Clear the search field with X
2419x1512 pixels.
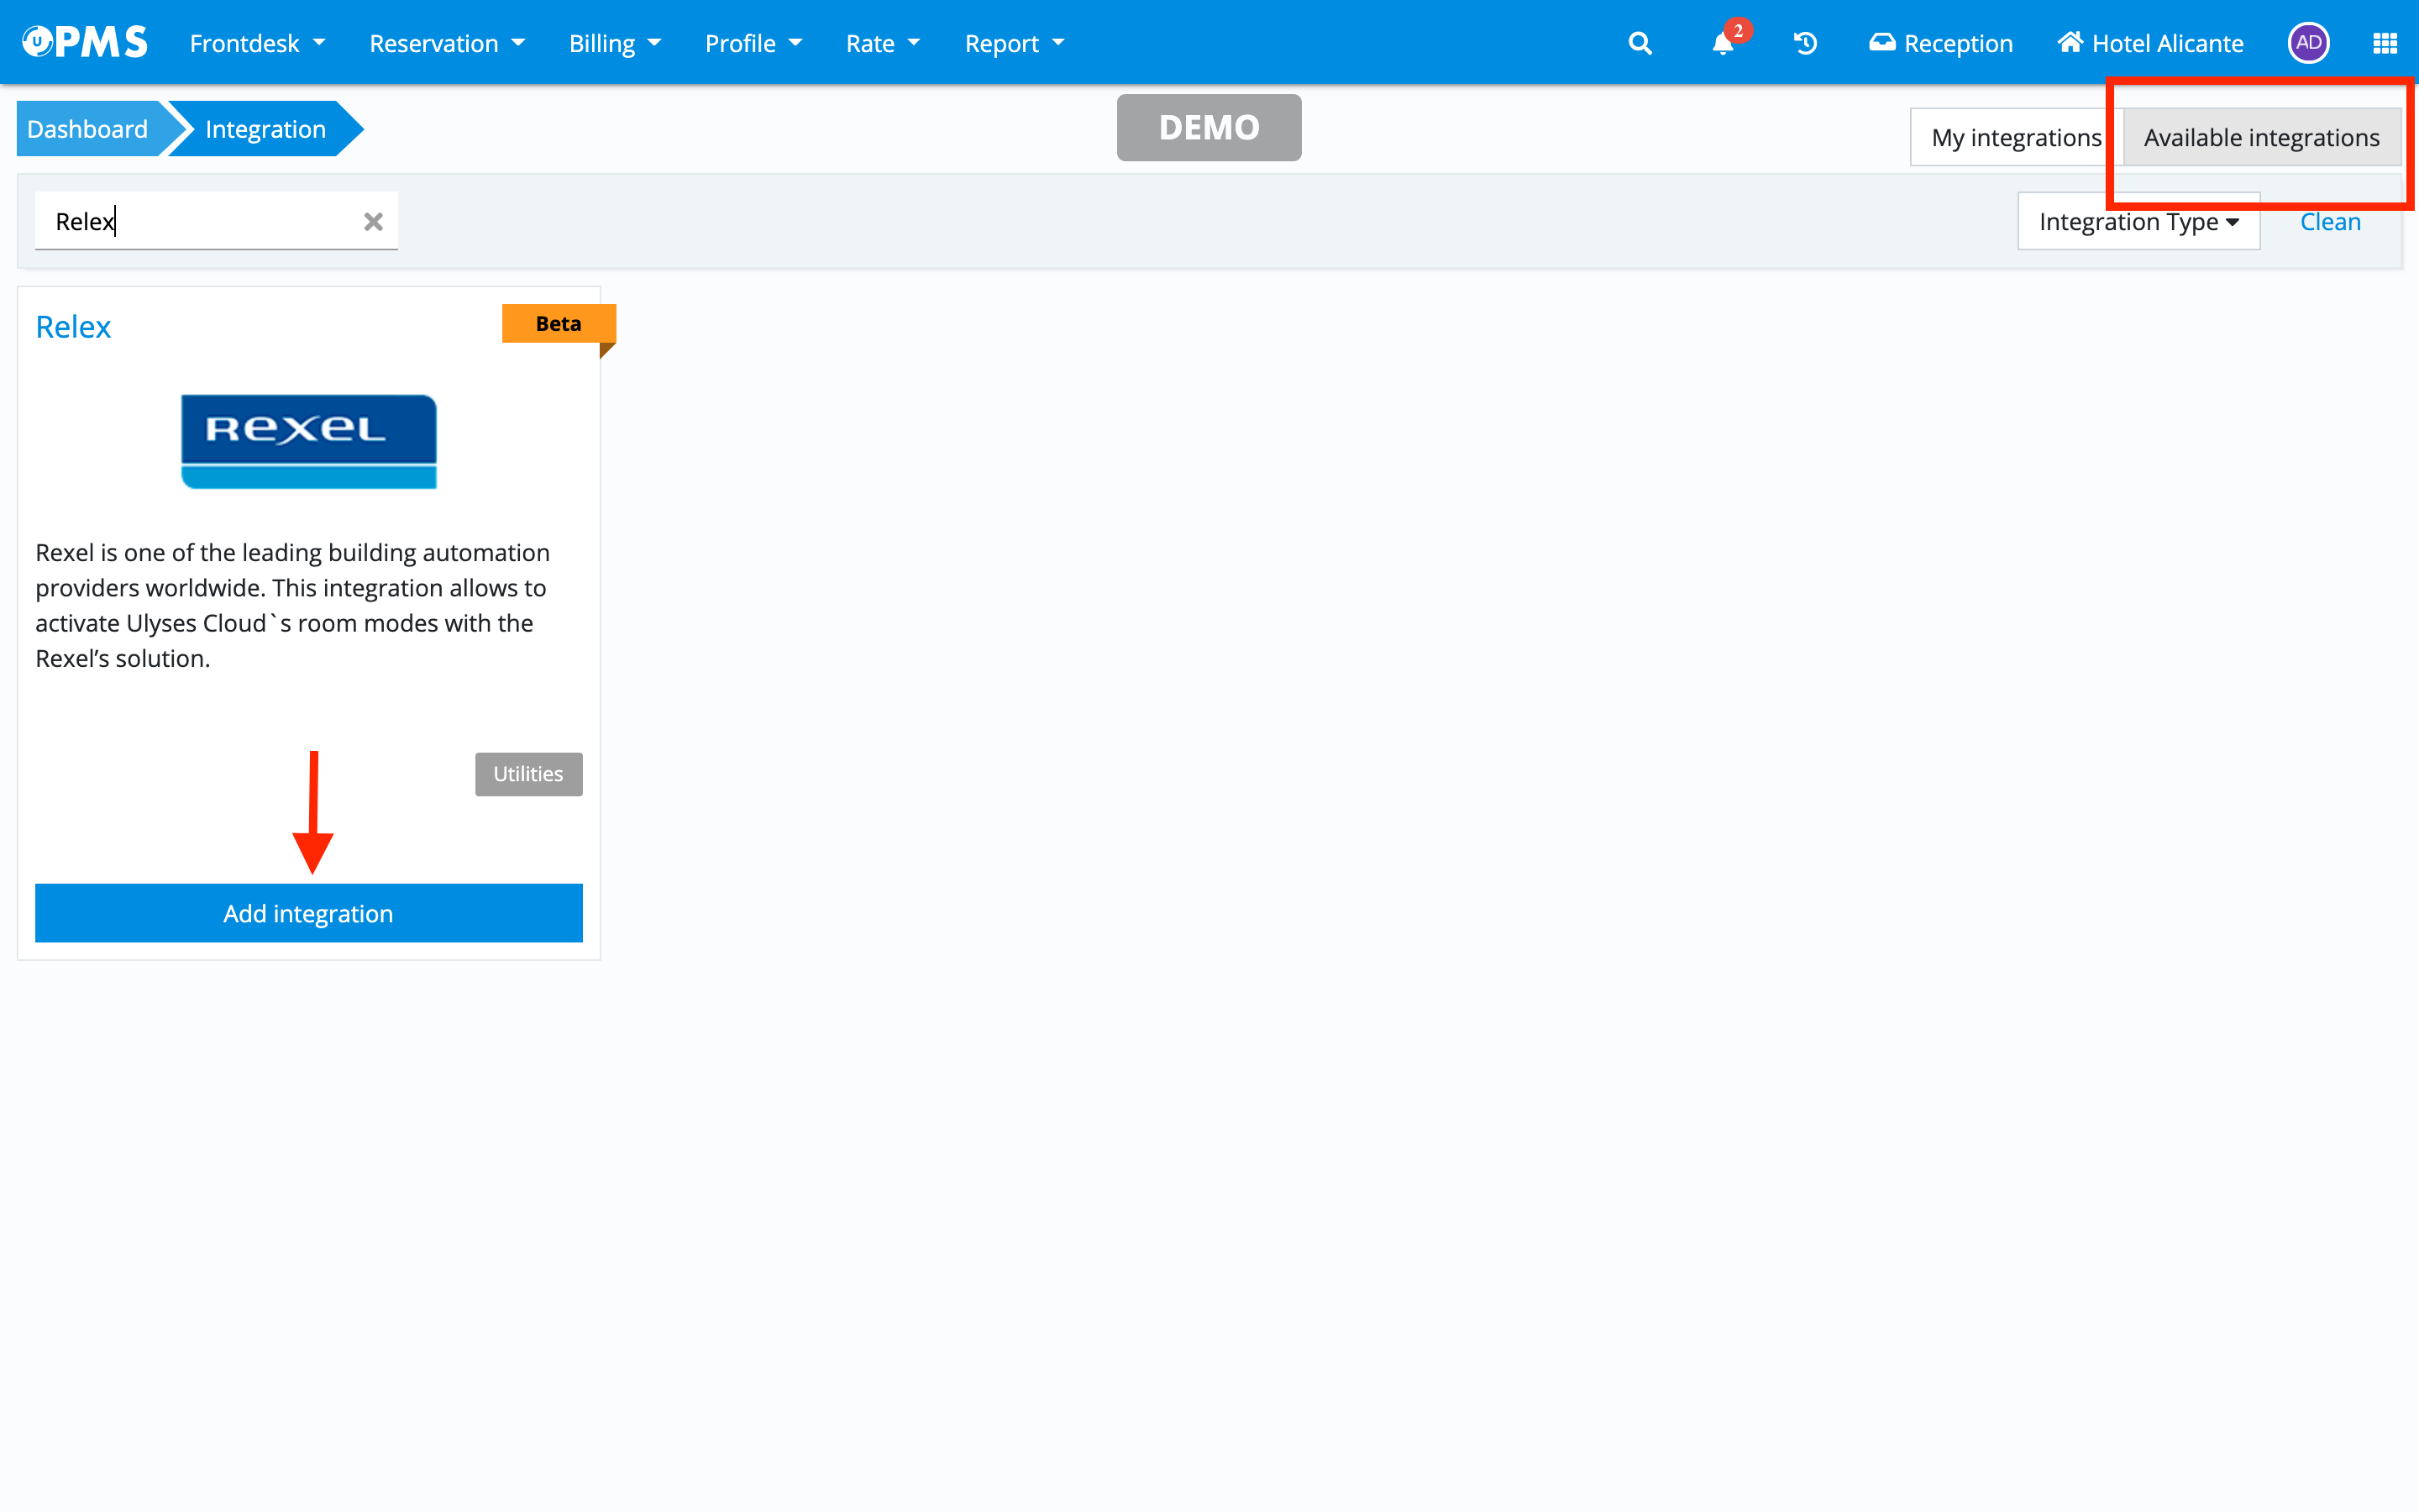tap(373, 221)
